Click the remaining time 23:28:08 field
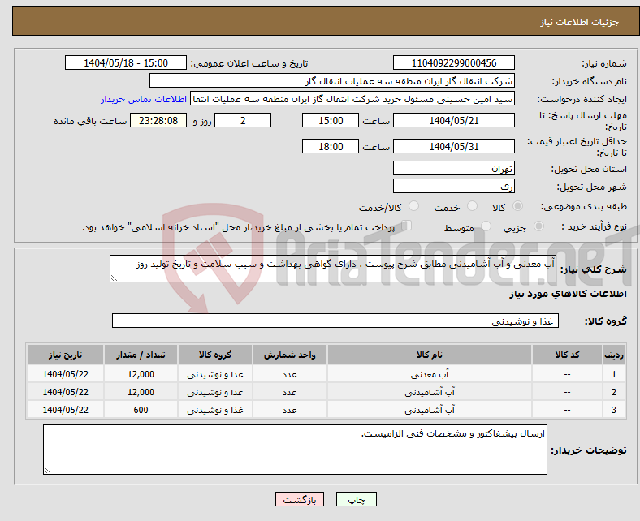This screenshot has width=640, height=521. (x=158, y=120)
